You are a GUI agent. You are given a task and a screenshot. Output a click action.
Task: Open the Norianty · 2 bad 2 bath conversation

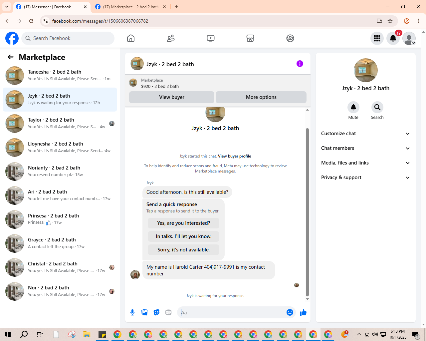coord(60,171)
